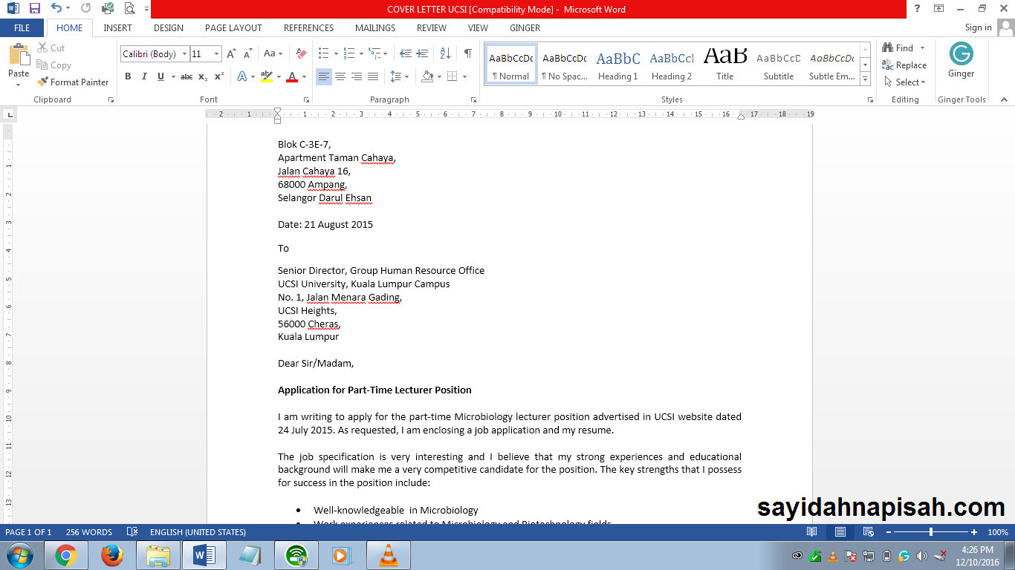Click the 256 WORDS count in status bar
The height and width of the screenshot is (570, 1015).
point(88,532)
